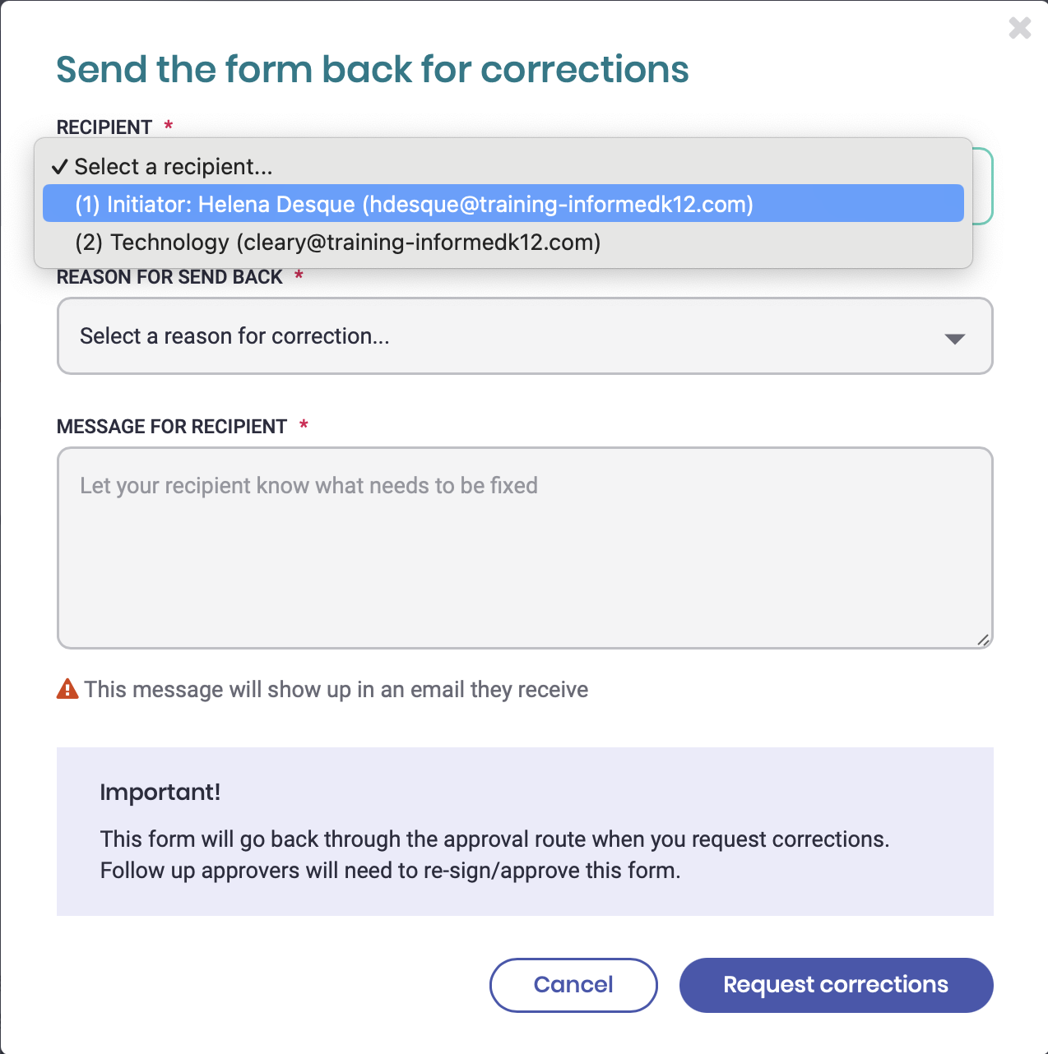
Task: Open the reason for correction dropdown
Action: pos(525,336)
